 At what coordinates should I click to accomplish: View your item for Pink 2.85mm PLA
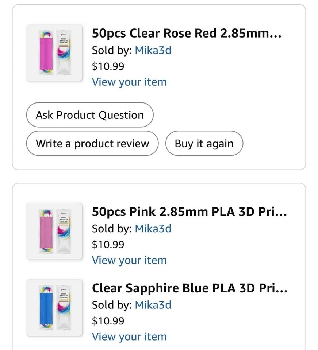point(129,260)
